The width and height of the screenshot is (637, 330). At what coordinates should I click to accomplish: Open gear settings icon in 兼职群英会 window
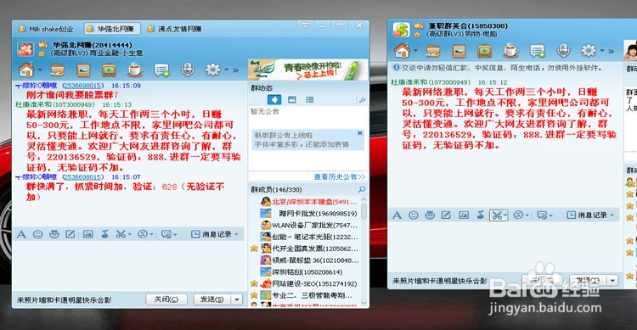tap(589, 51)
